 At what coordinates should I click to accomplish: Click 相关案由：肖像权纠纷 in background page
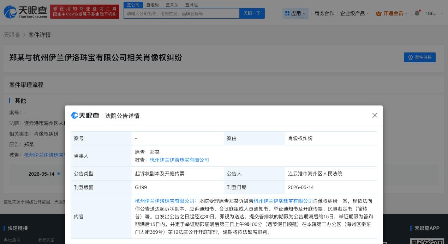click(34, 134)
